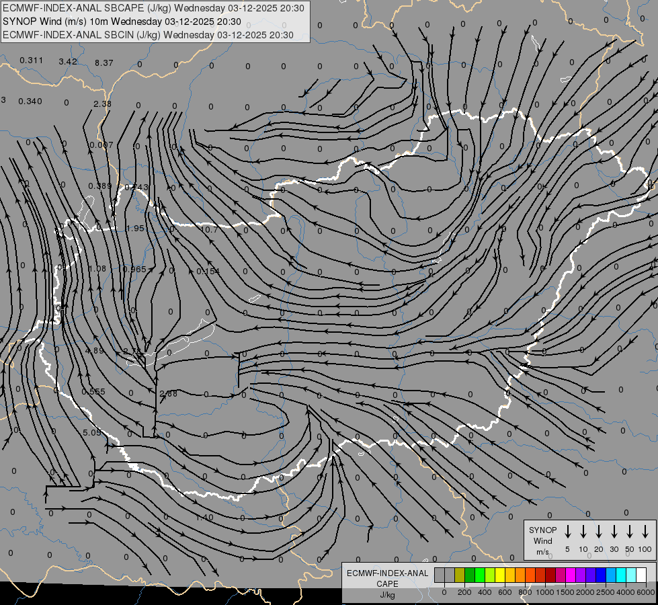Click the SBCIN title line at top
The width and height of the screenshot is (658, 605).
tap(148, 35)
